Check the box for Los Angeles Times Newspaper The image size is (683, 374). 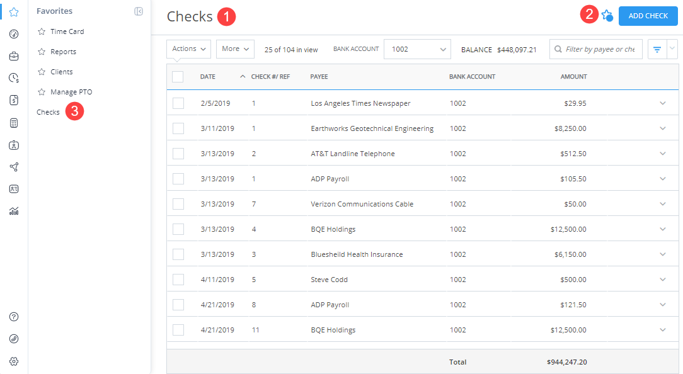click(178, 103)
